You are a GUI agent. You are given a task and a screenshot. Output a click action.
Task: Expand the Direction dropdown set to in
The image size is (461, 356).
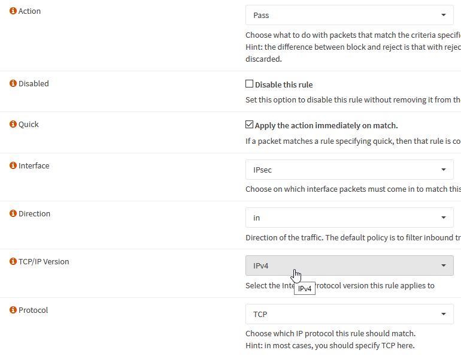349,218
